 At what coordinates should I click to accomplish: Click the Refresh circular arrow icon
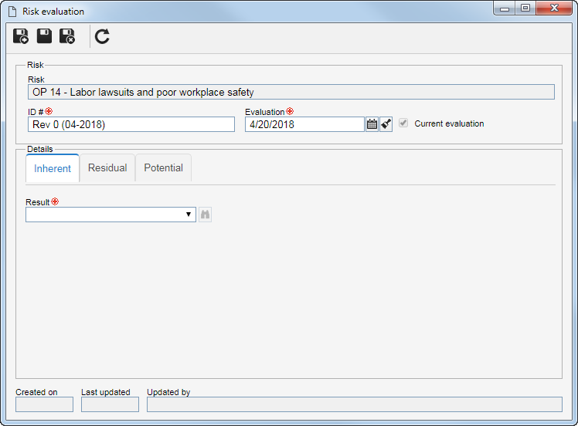(102, 36)
